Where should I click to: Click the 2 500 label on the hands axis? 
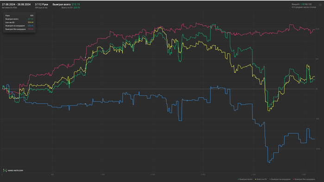(x=253, y=175)
